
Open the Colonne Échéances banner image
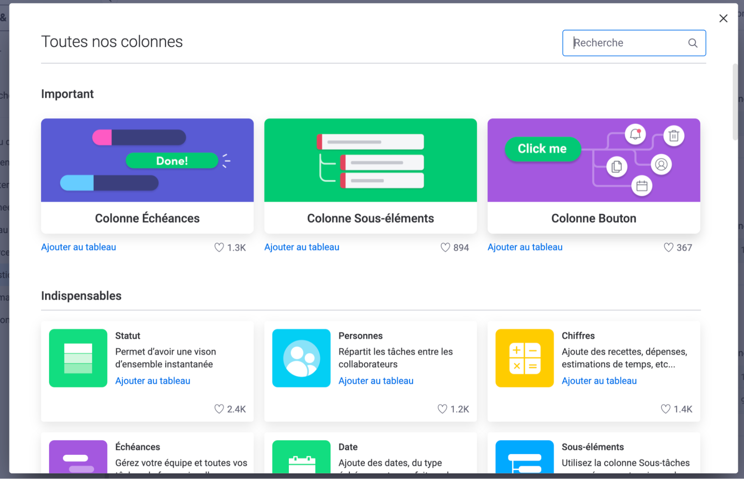tap(147, 160)
